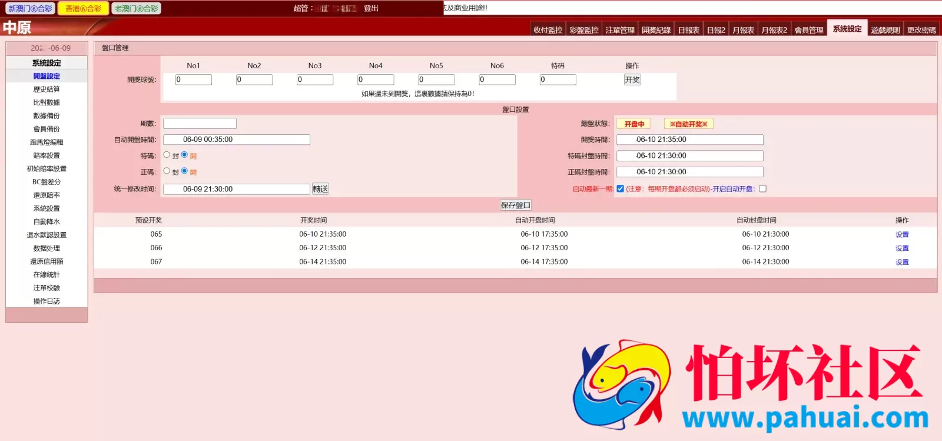The height and width of the screenshot is (441, 942).
Task: Open 比對數據 in sidebar
Action: [47, 102]
